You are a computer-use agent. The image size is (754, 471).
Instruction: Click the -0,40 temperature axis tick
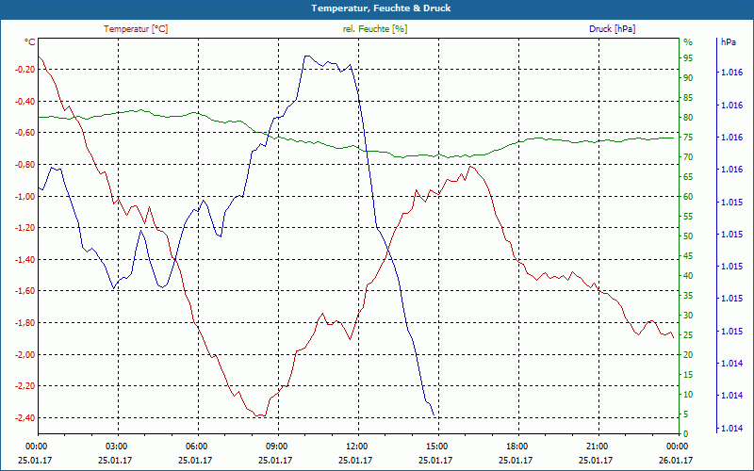(25, 101)
